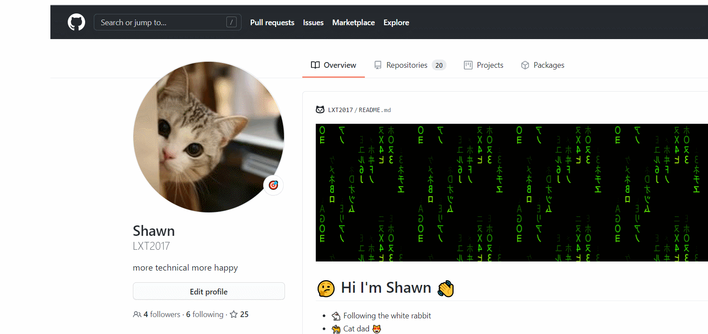Viewport: 708px width, 334px height.
Task: View the 6 following list
Action: [x=205, y=314]
